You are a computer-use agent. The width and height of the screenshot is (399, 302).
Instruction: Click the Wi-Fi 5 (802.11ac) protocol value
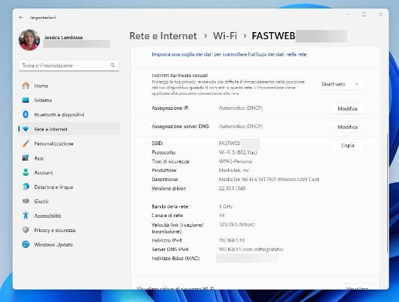(x=238, y=152)
